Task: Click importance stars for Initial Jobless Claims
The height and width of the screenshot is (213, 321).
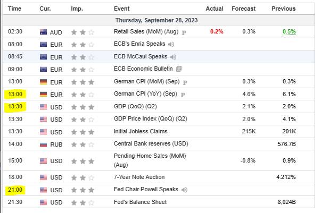Action: pyautogui.click(x=83, y=131)
